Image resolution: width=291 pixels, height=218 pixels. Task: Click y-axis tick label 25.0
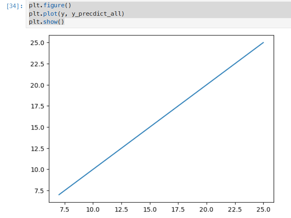37,43
